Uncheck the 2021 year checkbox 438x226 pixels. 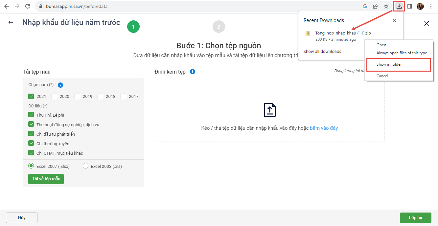pos(31,96)
